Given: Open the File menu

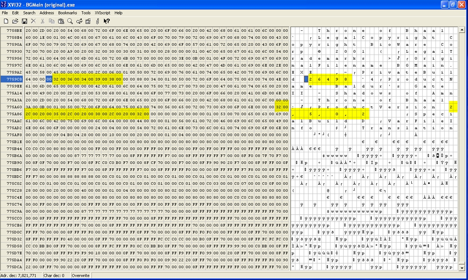Looking at the screenshot, I should pos(5,13).
